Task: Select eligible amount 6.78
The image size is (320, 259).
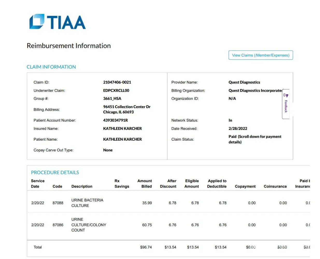Action: coord(195,203)
